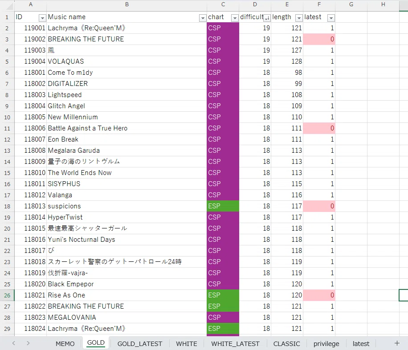Click the length value 127 cell
This screenshot has width=408, height=350.
287,50
